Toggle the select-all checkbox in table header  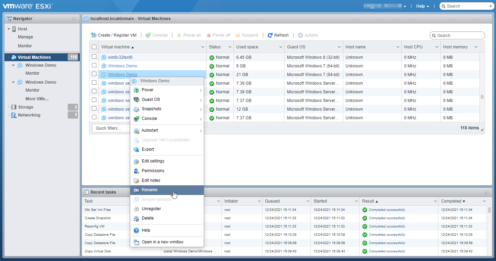tap(94, 47)
